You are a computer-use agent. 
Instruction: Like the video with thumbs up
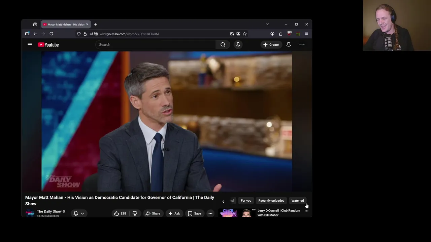coord(120,213)
